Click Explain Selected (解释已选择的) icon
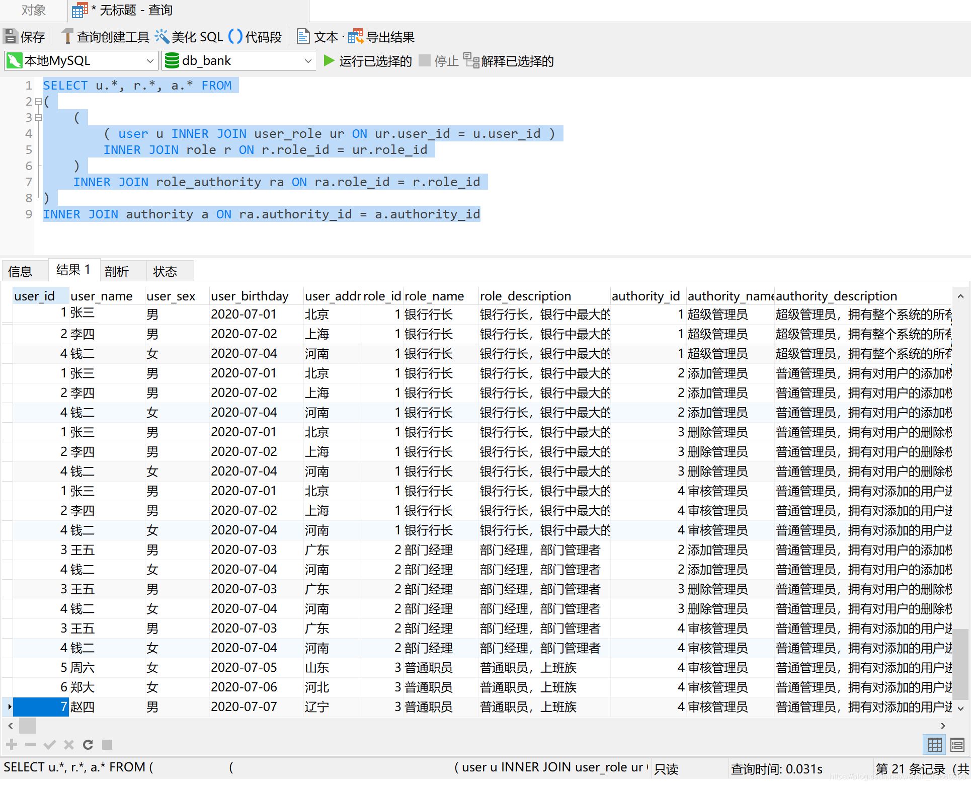The height and width of the screenshot is (786, 971). coord(471,61)
